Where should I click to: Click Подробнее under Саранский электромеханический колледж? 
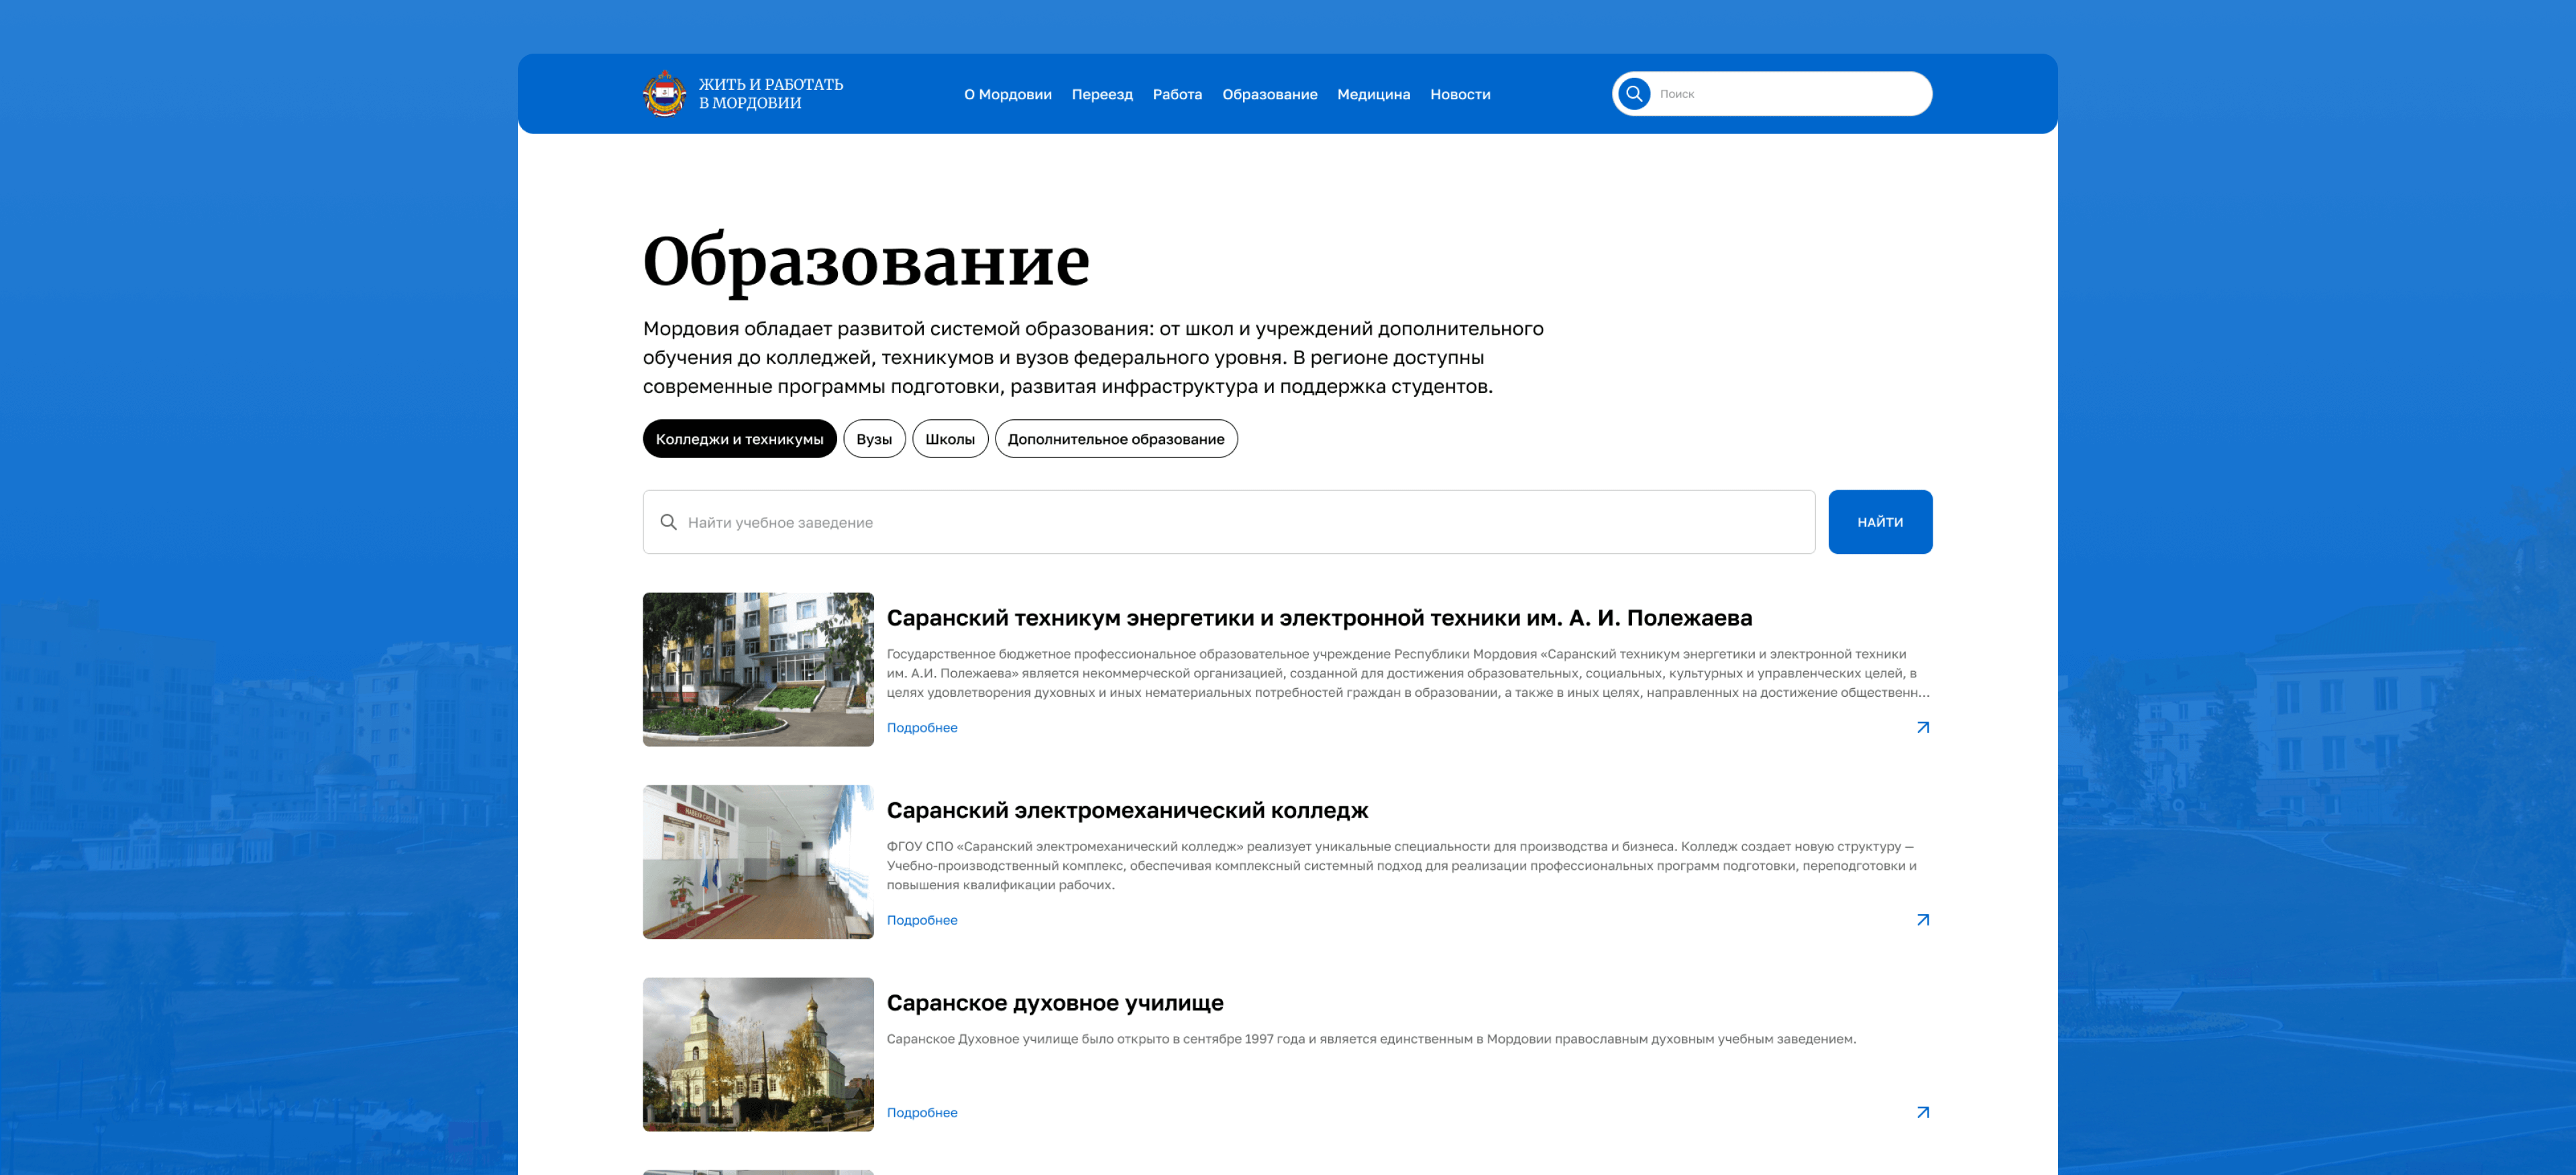pos(921,920)
